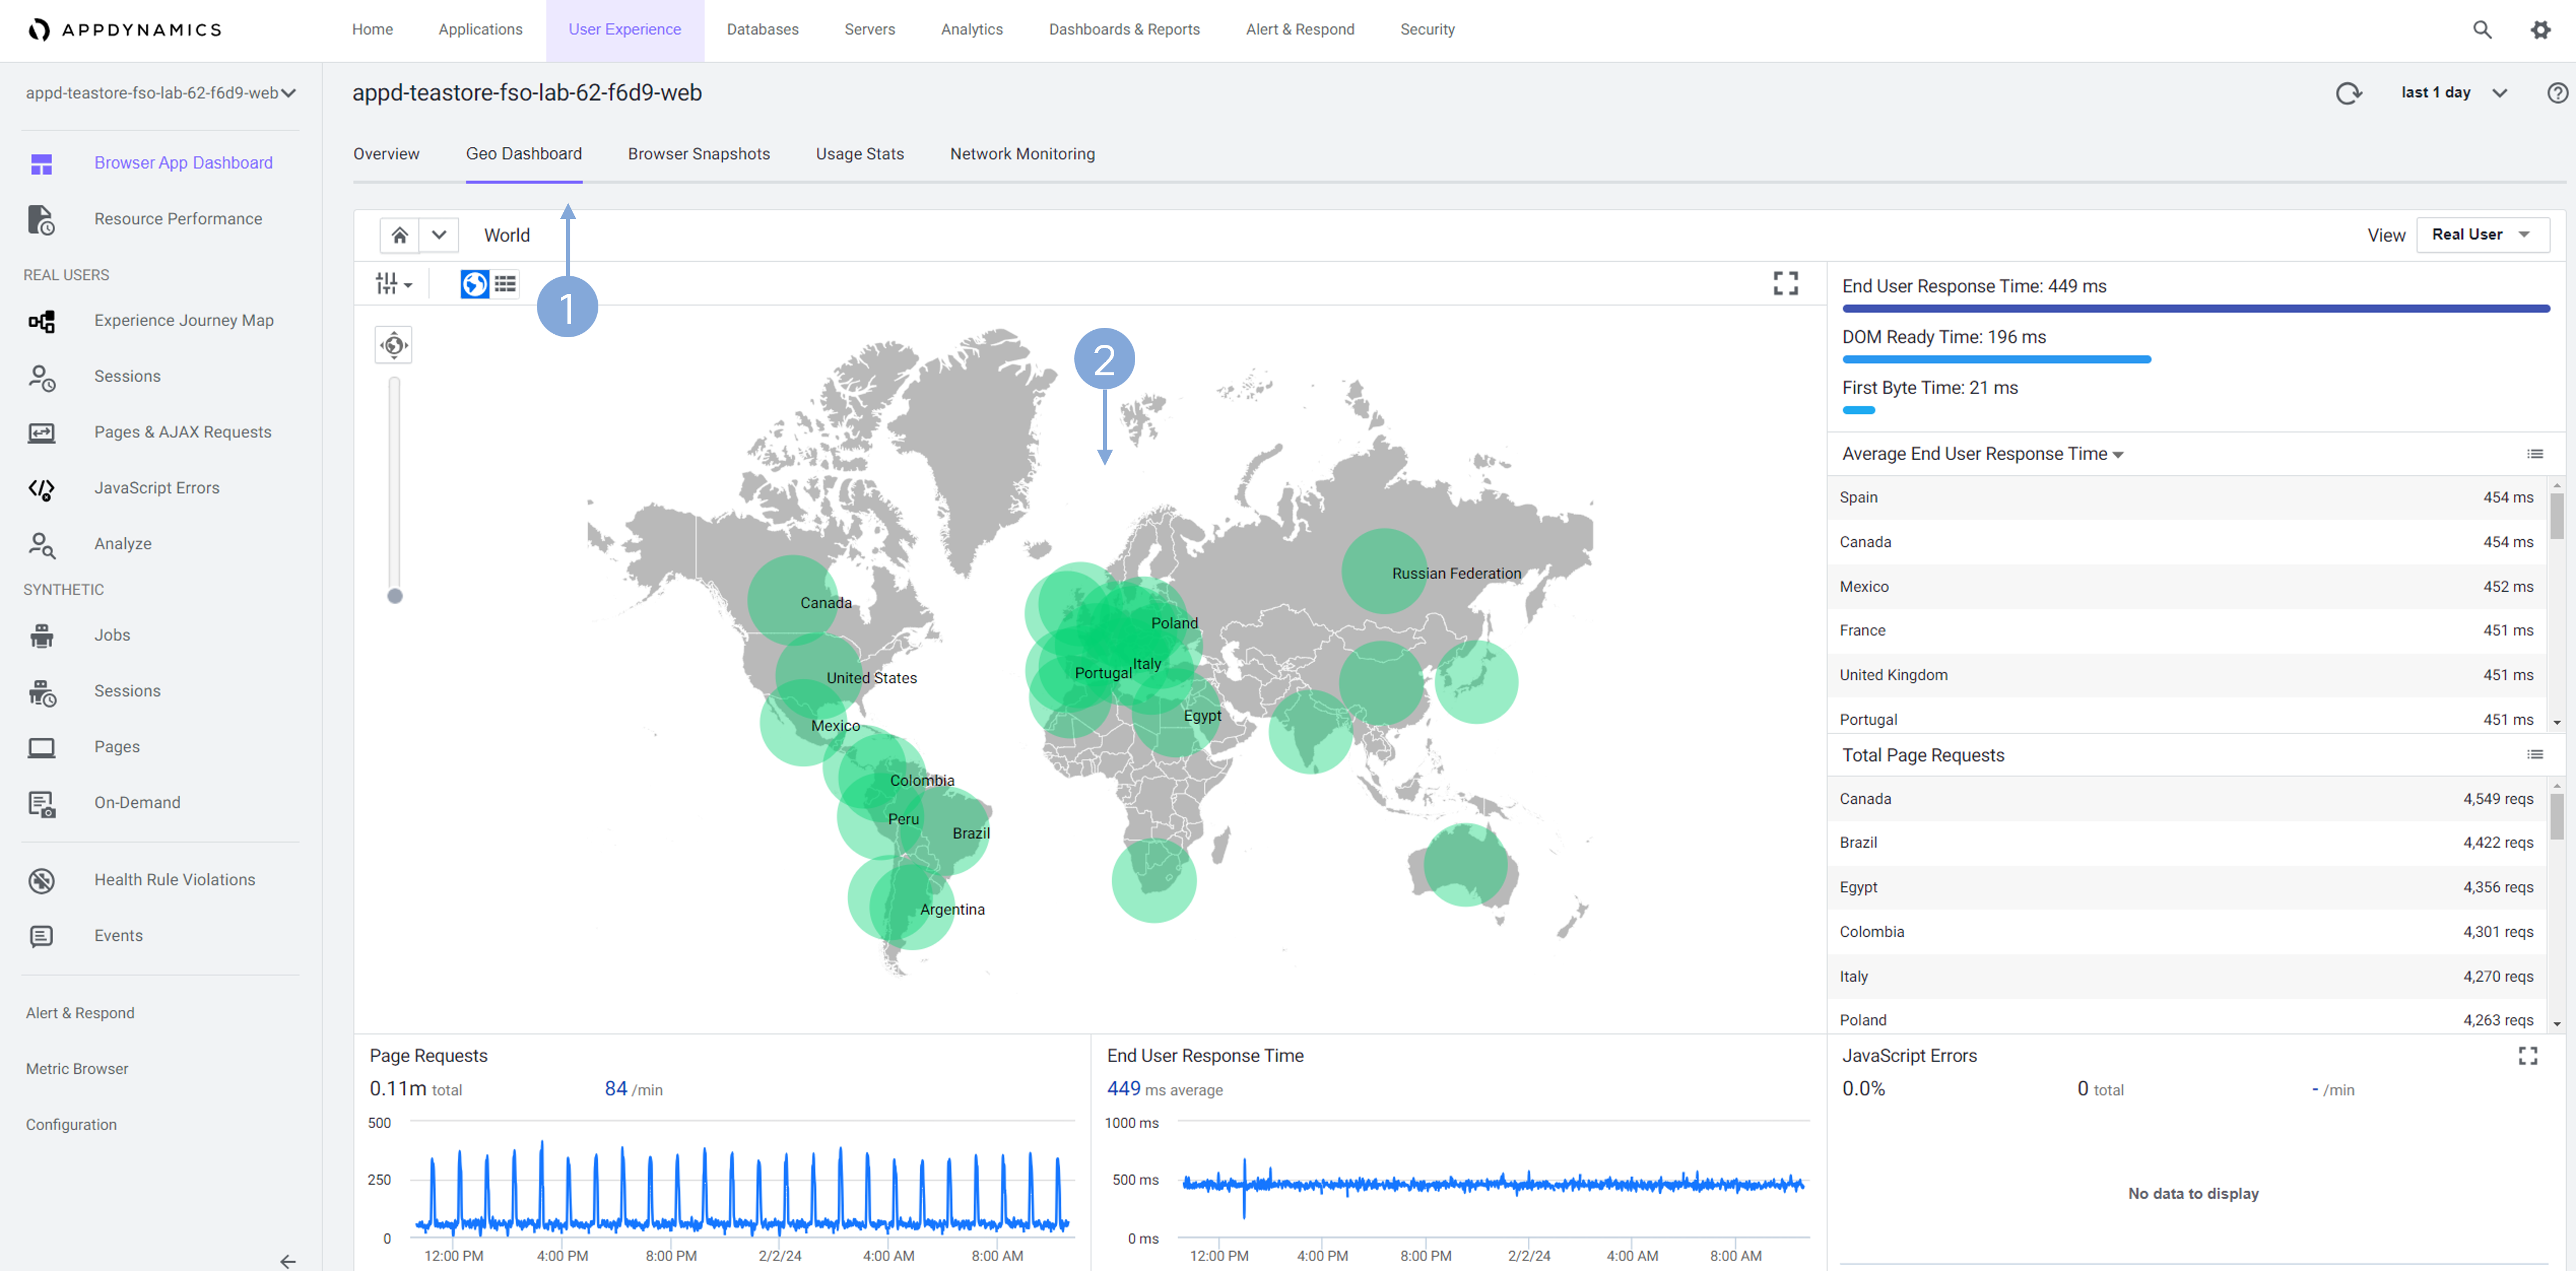Switch to grid list view
The width and height of the screenshot is (2576, 1271).
click(505, 284)
